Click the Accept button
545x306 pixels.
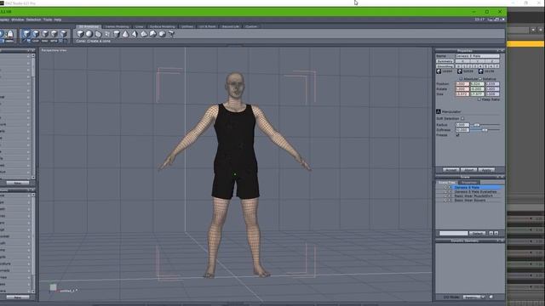[450, 170]
